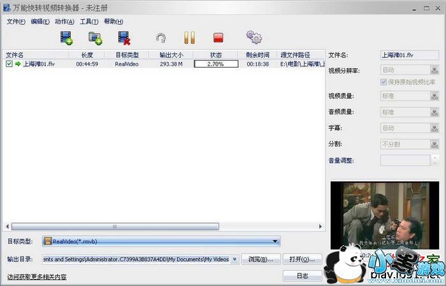Select the 上海滩01.flv file name in list
The width and height of the screenshot is (446, 286).
39,64
